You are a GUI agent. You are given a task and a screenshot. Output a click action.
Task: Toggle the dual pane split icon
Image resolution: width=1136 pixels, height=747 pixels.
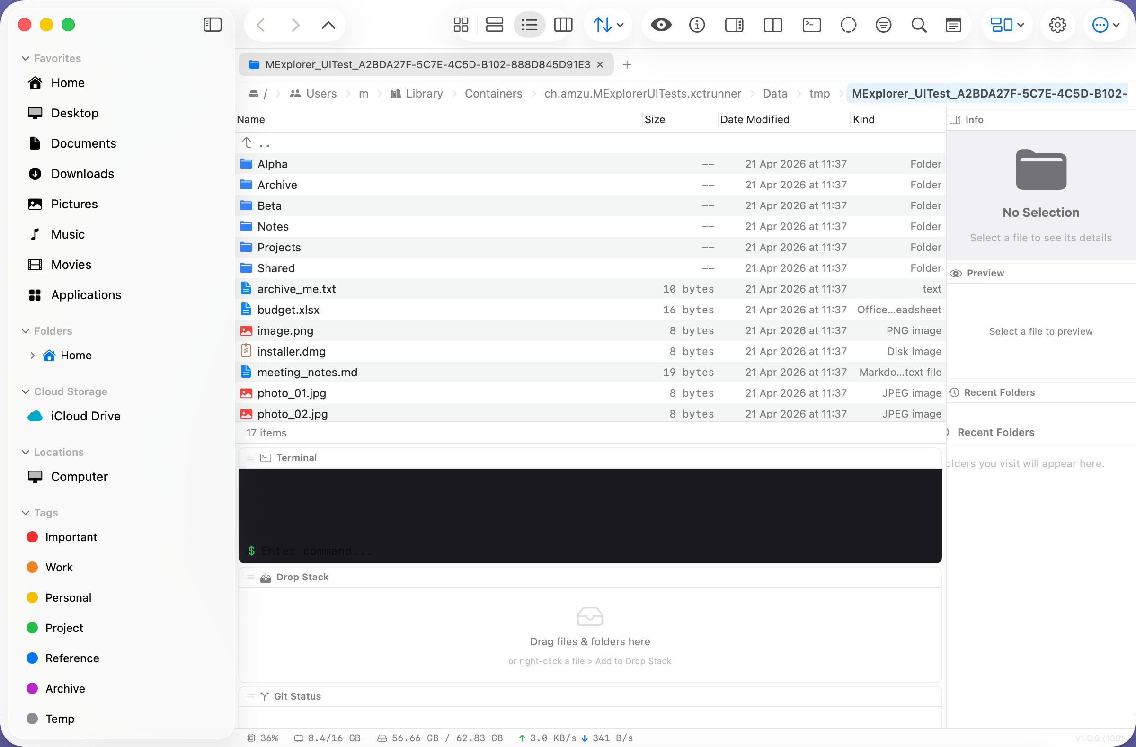click(x=773, y=25)
